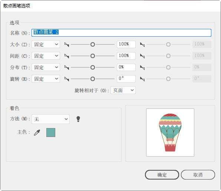Click the colorization tips lightbulb icon
The height and width of the screenshot is (191, 221).
click(78, 119)
